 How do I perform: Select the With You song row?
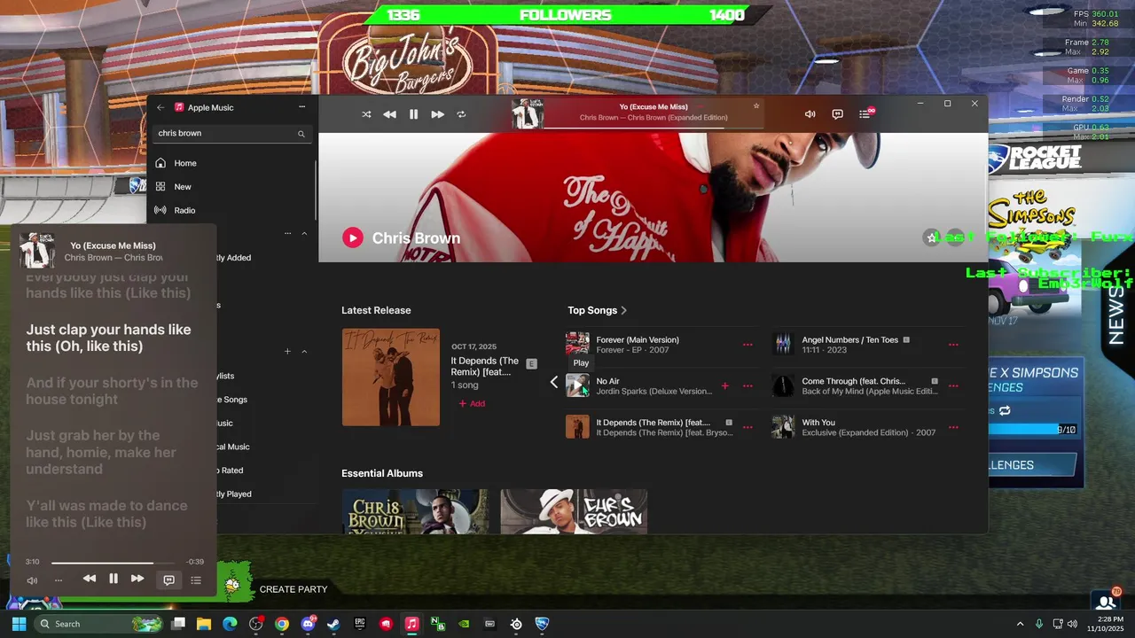[x=866, y=428]
